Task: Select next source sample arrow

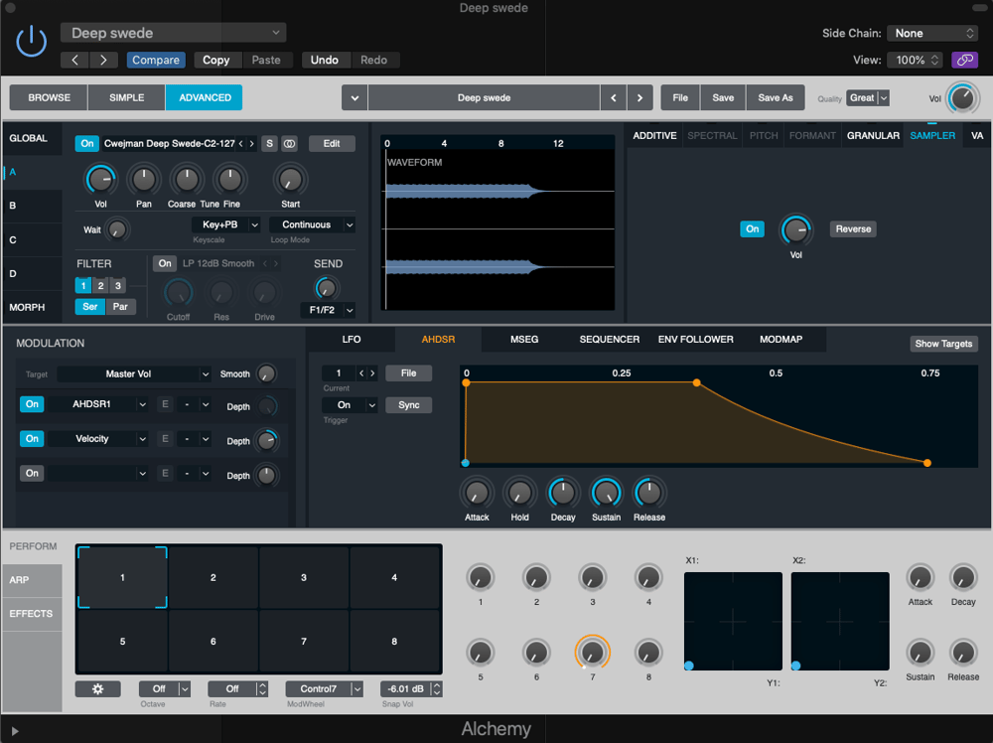Action: click(x=251, y=144)
